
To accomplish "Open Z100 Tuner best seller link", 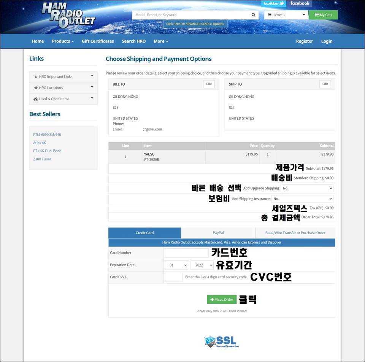I will click(x=42, y=159).
